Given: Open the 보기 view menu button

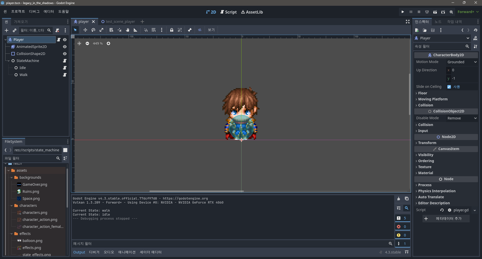Looking at the screenshot, I should [x=211, y=30].
